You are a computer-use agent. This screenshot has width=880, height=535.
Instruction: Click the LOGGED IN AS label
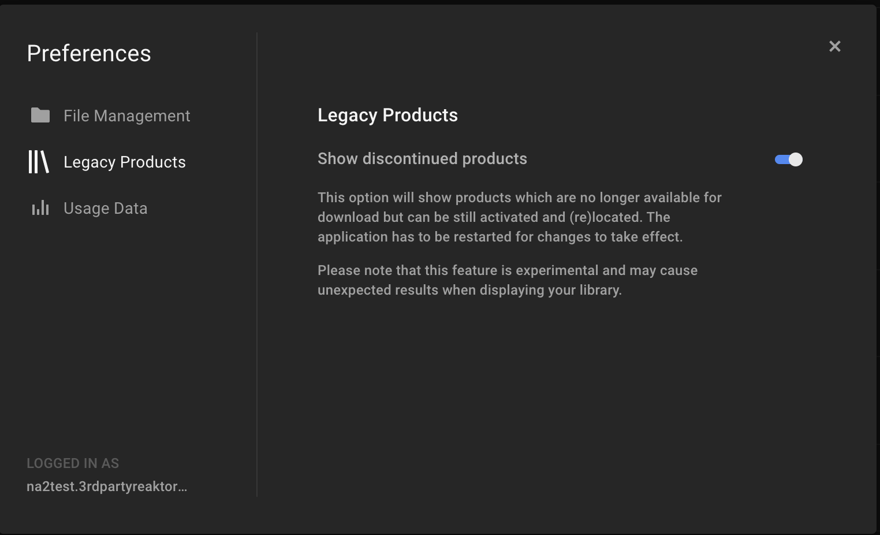tap(73, 463)
